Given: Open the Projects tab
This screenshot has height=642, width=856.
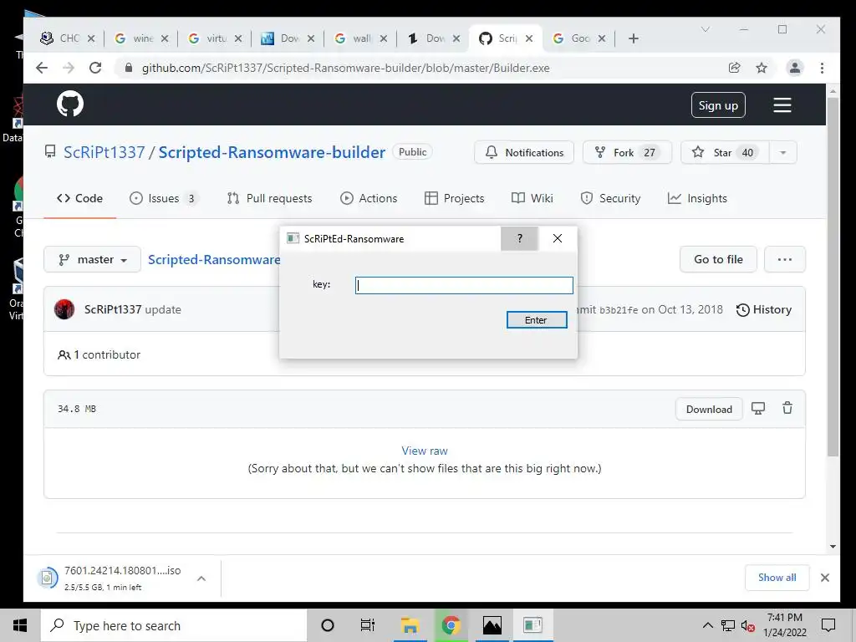Looking at the screenshot, I should [x=454, y=198].
